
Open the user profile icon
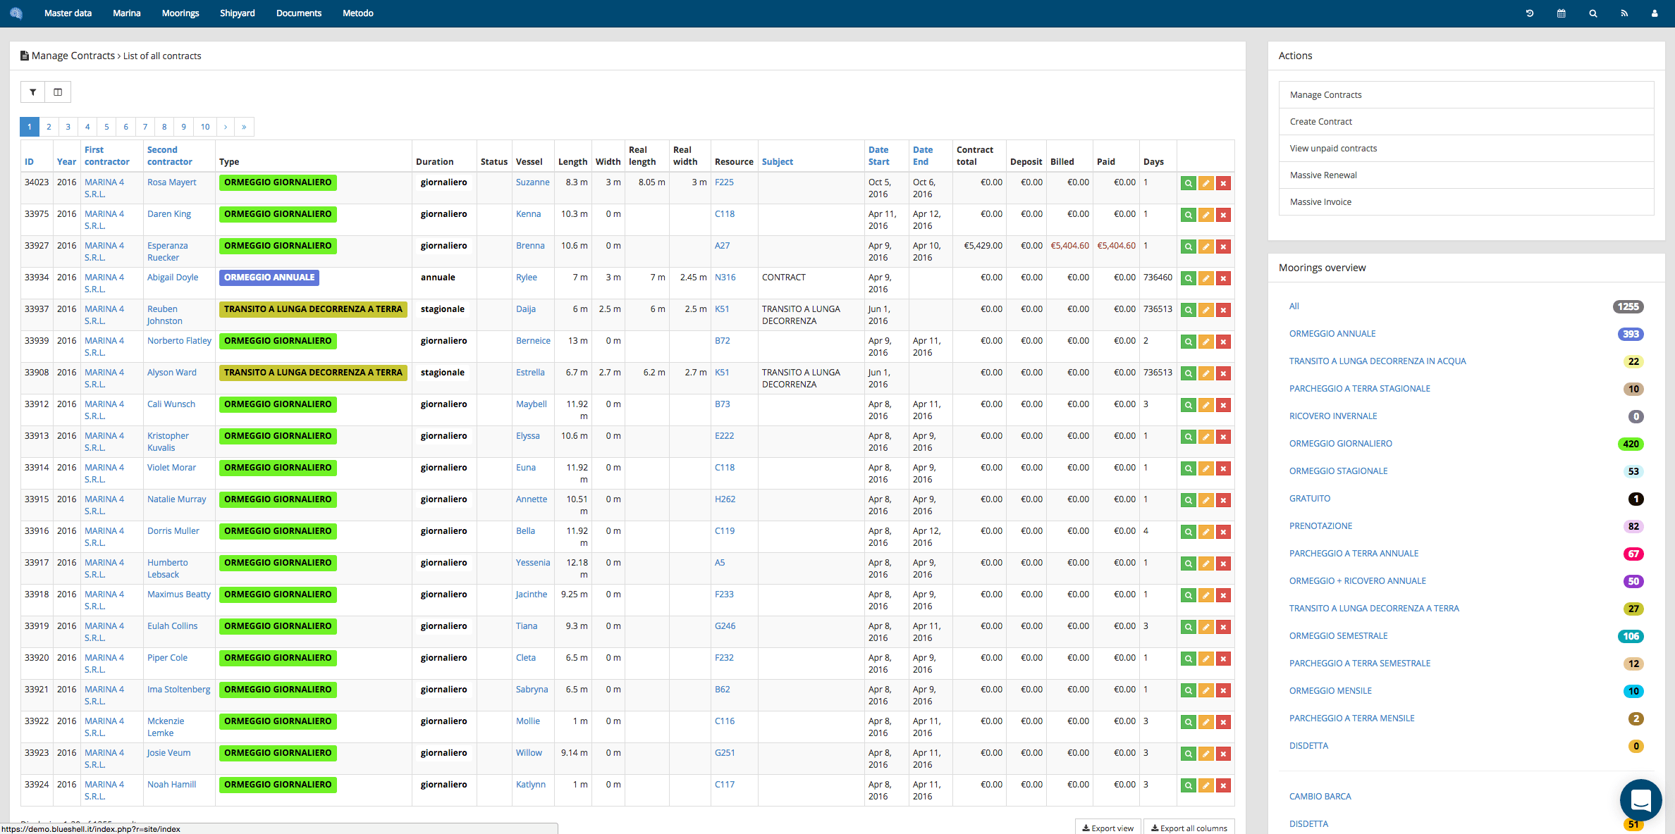pyautogui.click(x=1655, y=13)
